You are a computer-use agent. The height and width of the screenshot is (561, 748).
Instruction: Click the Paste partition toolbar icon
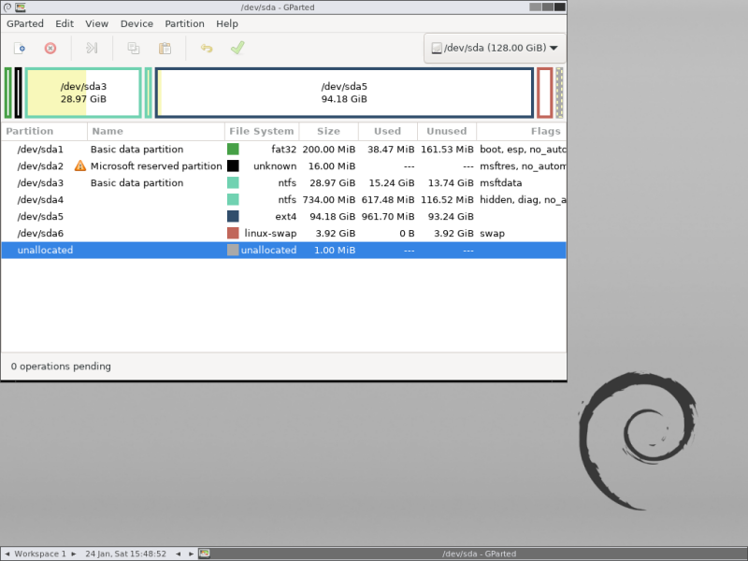click(165, 49)
